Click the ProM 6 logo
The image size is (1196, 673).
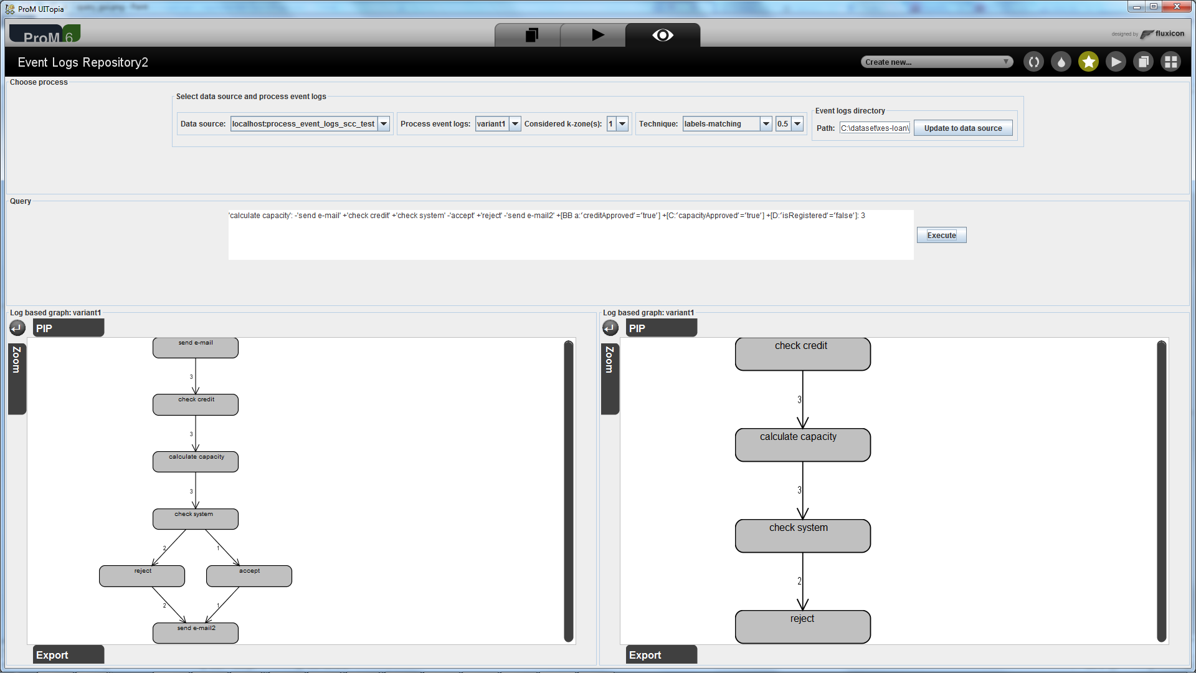tap(45, 34)
